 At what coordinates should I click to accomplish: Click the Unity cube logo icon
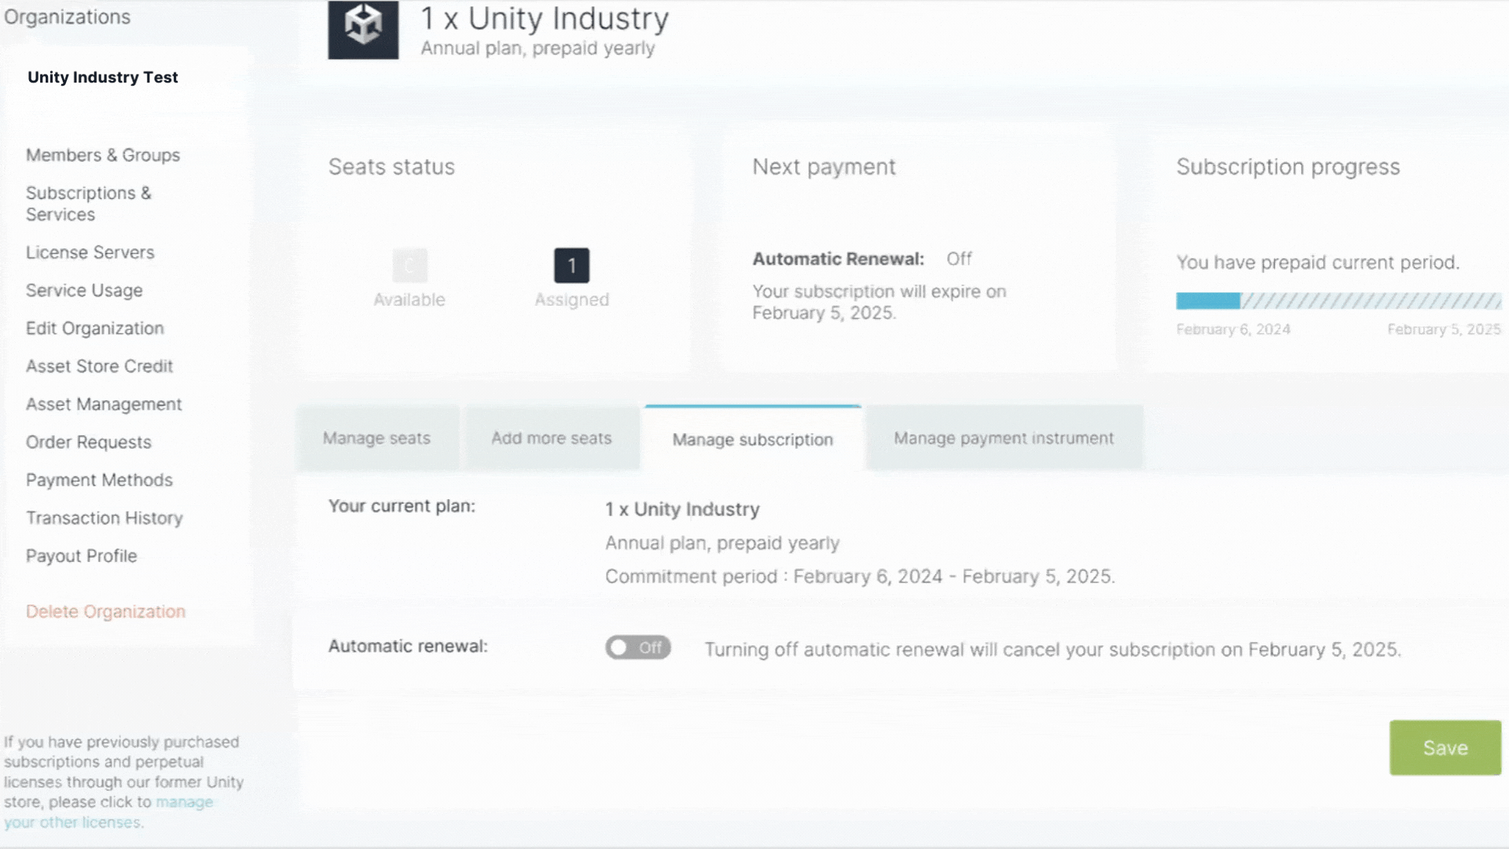362,31
